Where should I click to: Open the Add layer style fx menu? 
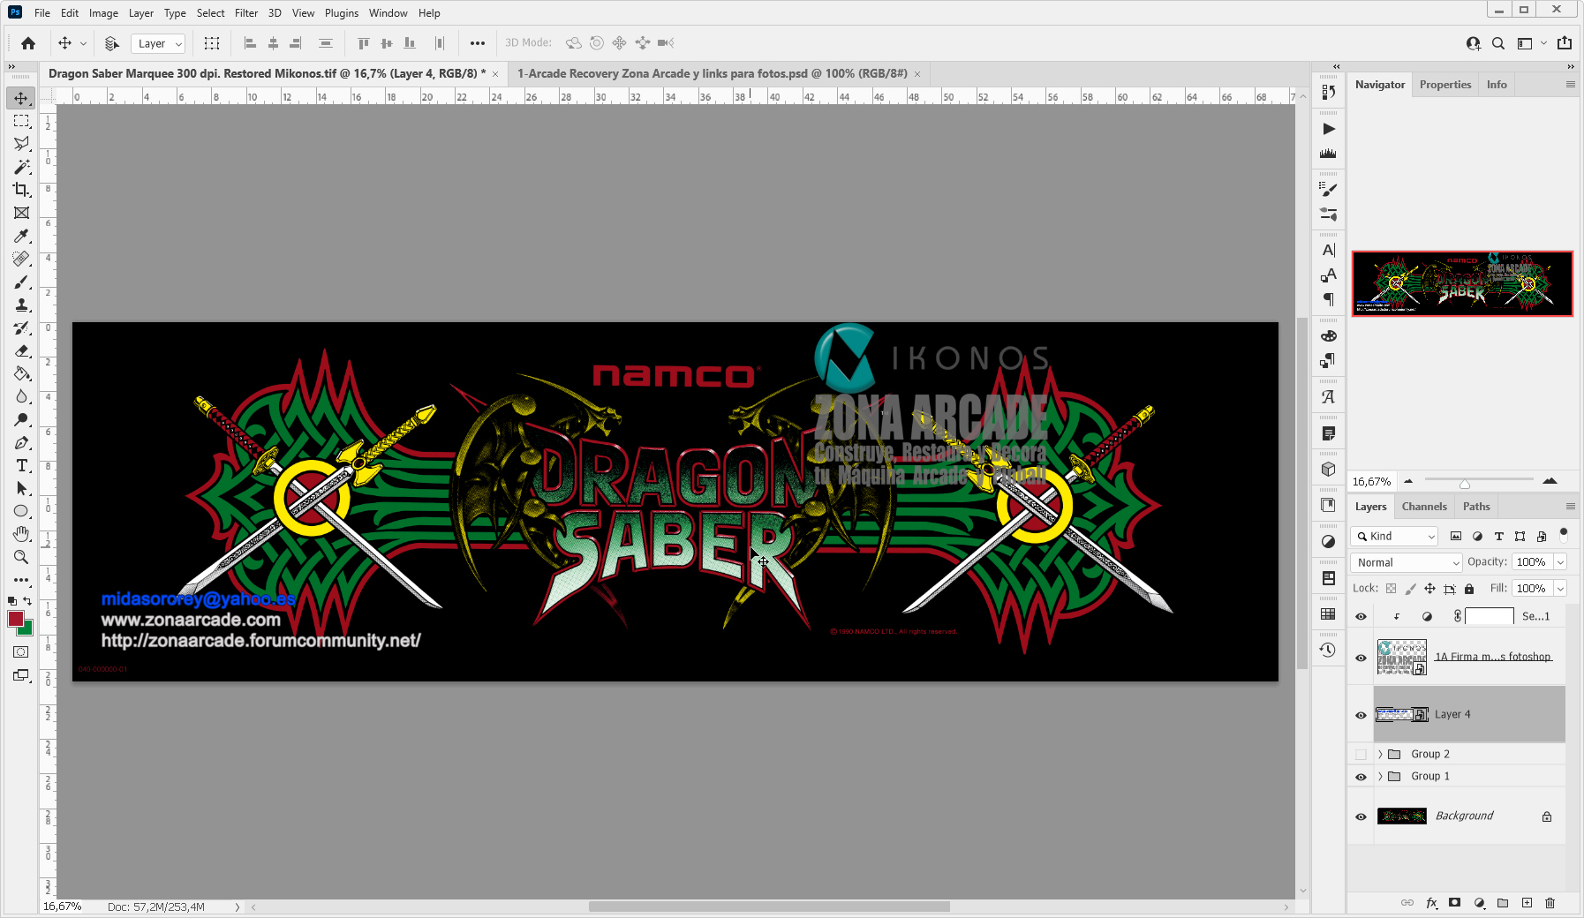1430,903
